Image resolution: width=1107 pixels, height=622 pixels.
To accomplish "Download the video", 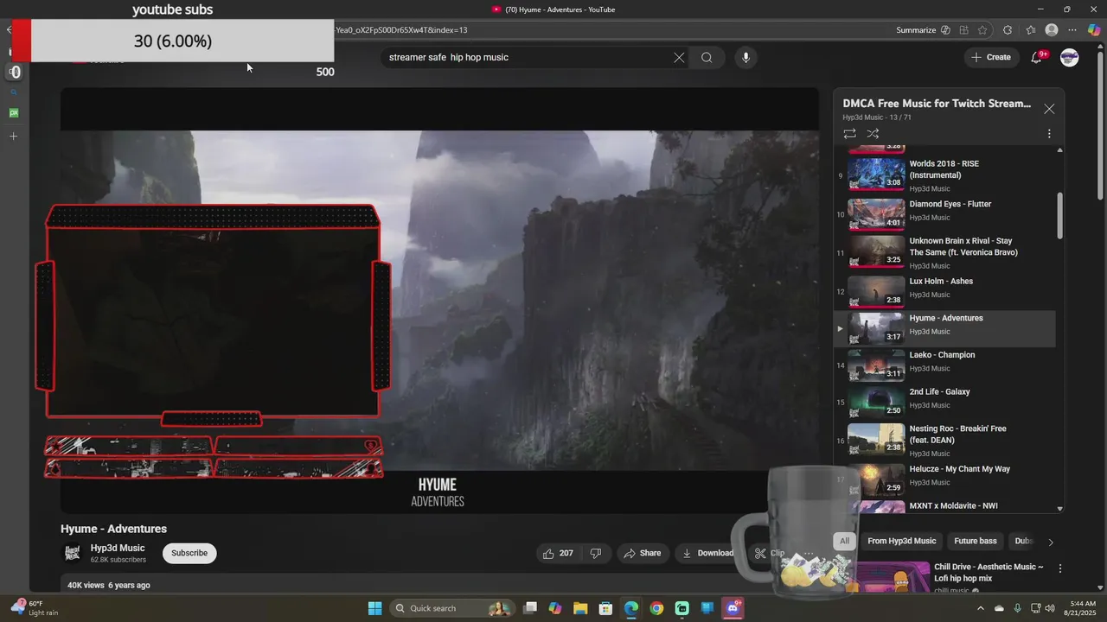I will (x=707, y=553).
